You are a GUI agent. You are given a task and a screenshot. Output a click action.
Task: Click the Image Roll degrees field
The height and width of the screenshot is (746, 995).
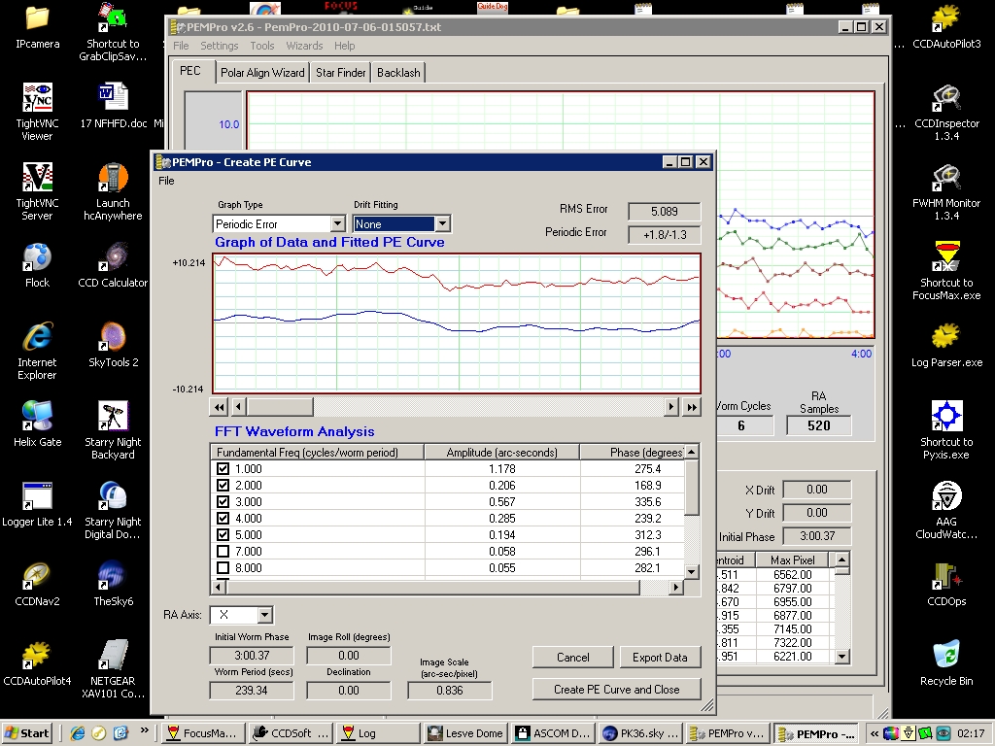point(349,656)
